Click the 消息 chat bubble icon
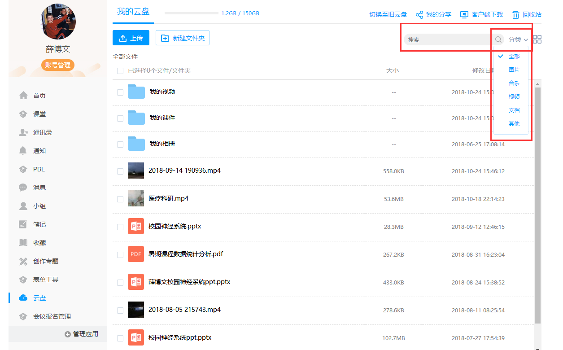 pos(23,188)
